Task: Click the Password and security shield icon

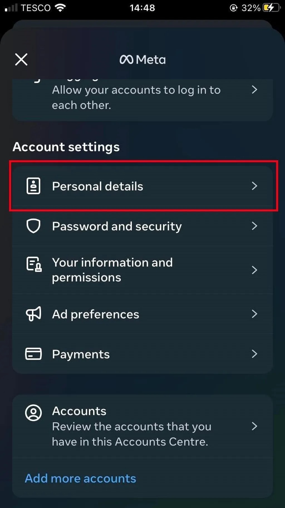Action: tap(33, 226)
